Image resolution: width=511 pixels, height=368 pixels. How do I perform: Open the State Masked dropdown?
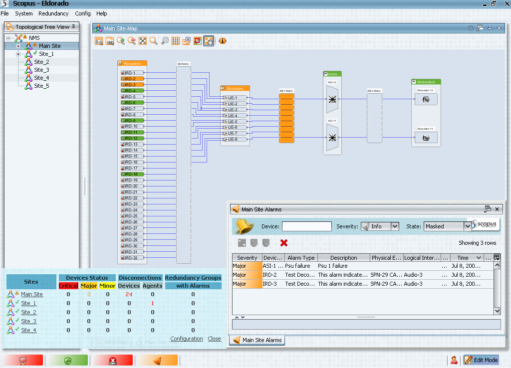tap(467, 226)
